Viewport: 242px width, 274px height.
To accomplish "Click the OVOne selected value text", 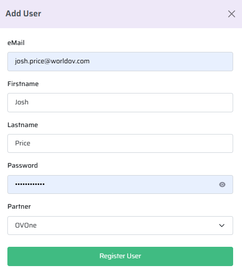I will point(26,226).
